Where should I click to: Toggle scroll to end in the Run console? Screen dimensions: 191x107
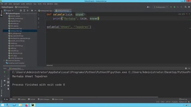[x=8, y=82]
